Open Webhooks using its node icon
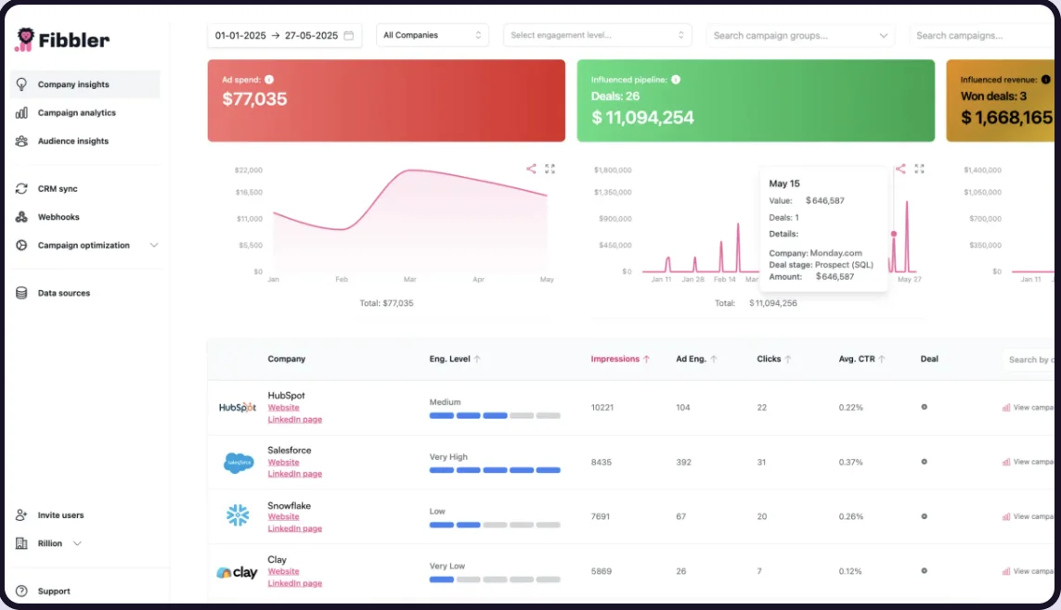 pos(23,216)
